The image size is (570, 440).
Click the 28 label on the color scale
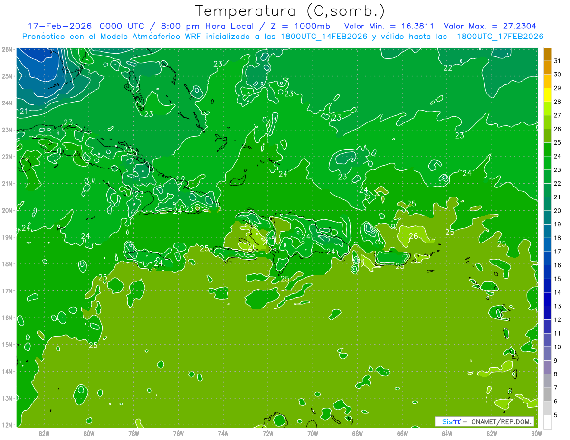coord(557,102)
